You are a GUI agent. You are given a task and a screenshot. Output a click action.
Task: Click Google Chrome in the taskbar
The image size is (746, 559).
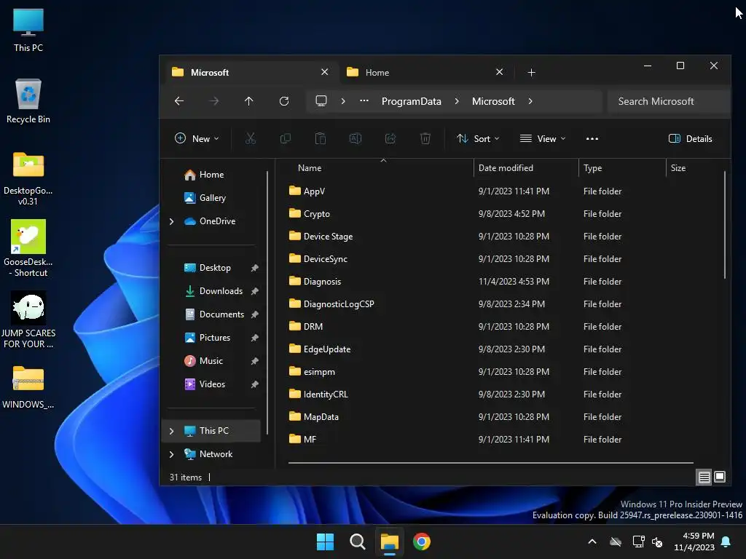coord(422,542)
